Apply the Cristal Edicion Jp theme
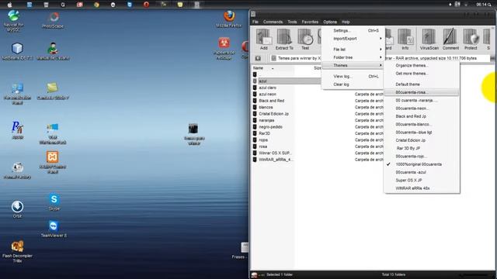Screen dimensions: 497x279 (x=421, y=140)
